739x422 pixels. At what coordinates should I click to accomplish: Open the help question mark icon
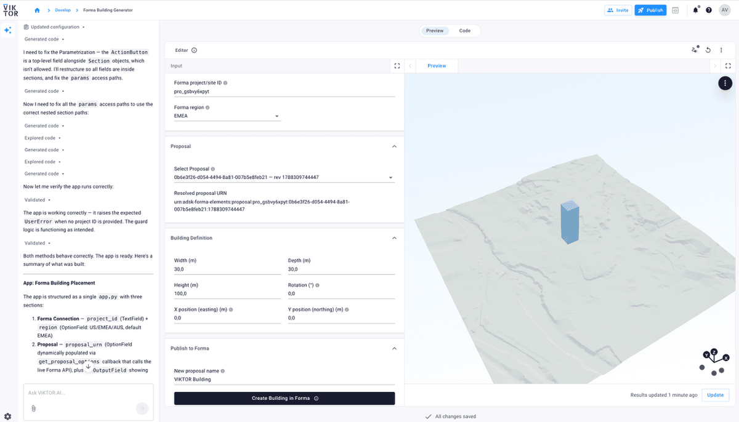point(709,10)
